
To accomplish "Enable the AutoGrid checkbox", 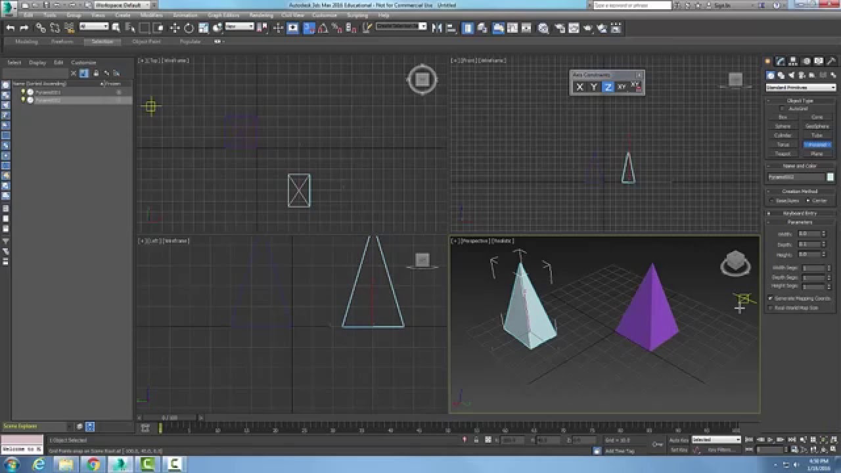I will (782, 108).
